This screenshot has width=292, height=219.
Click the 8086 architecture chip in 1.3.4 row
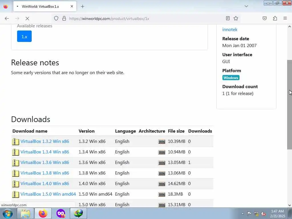tap(162, 152)
